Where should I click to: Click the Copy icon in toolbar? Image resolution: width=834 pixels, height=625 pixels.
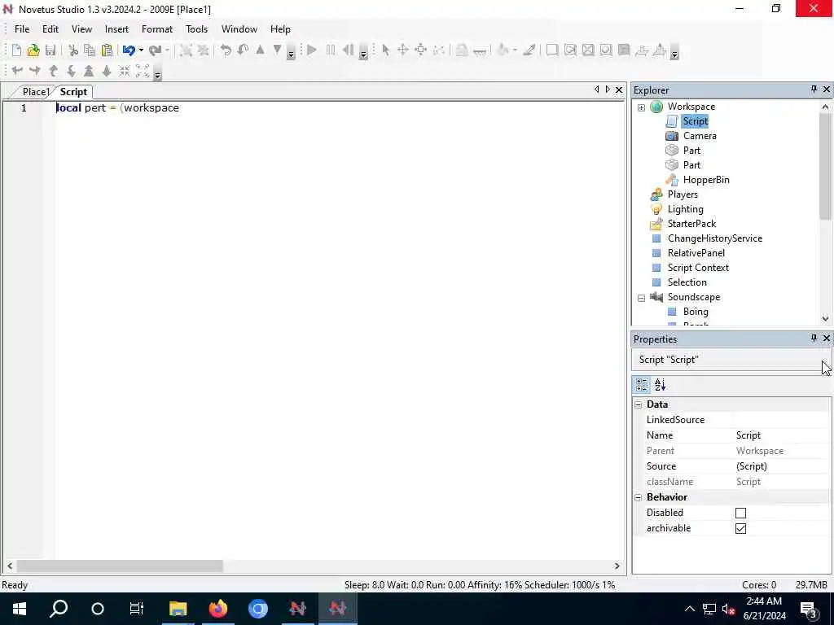point(90,50)
